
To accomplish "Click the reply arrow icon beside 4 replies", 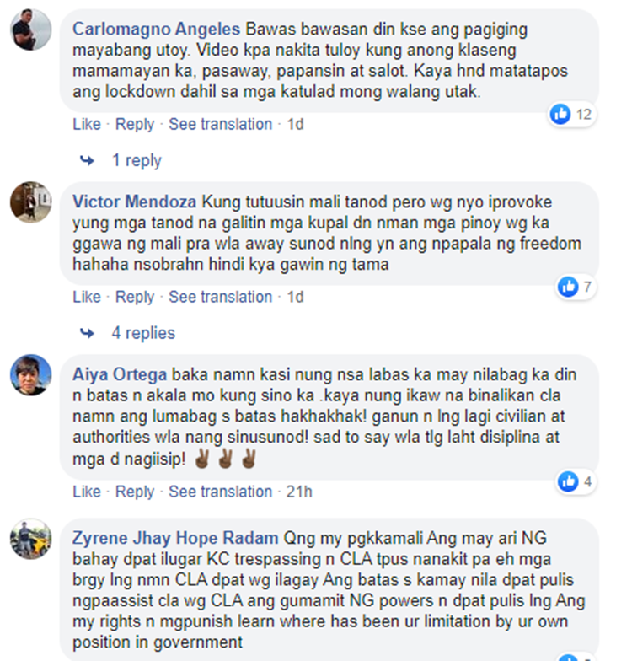I will tap(88, 334).
